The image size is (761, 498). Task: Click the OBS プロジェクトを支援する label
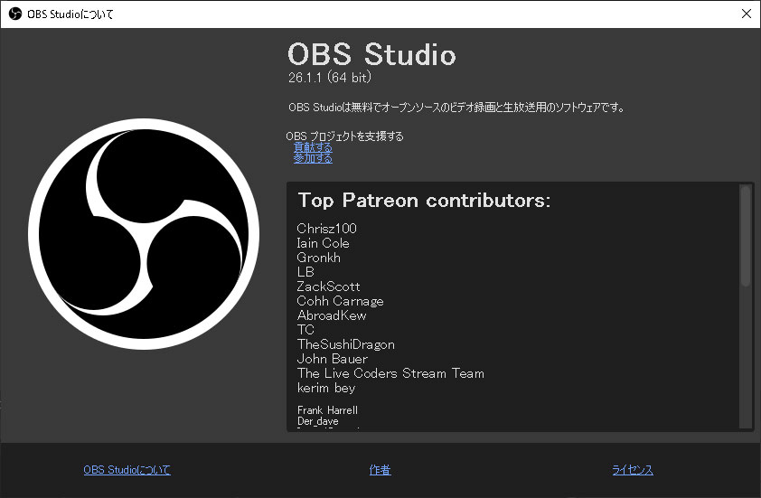(x=344, y=136)
